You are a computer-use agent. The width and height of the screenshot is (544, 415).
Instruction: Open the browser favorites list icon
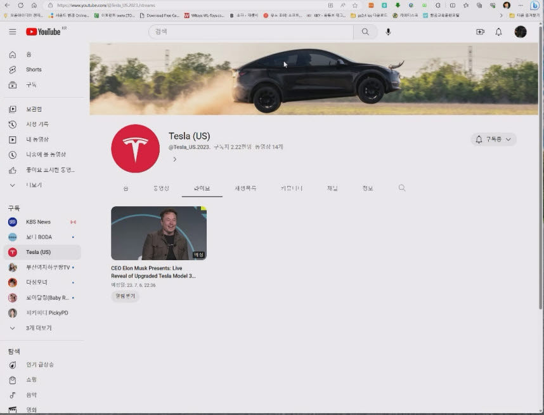[466, 5]
